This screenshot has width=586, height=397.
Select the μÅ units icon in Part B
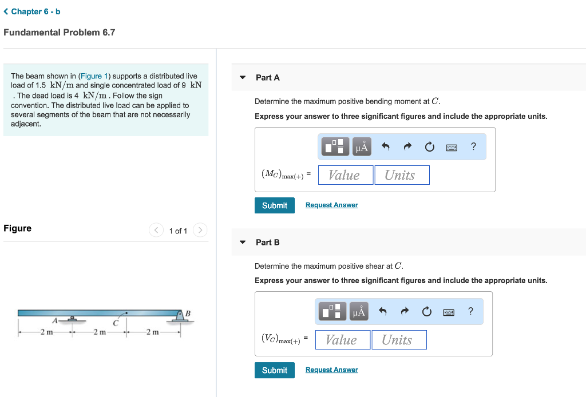click(x=358, y=311)
